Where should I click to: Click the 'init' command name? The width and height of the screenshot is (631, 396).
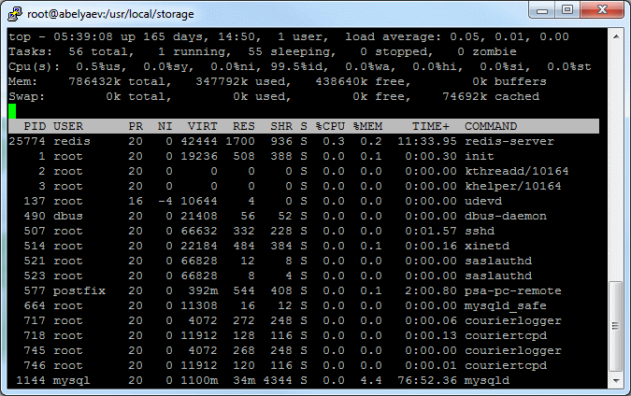coord(480,156)
